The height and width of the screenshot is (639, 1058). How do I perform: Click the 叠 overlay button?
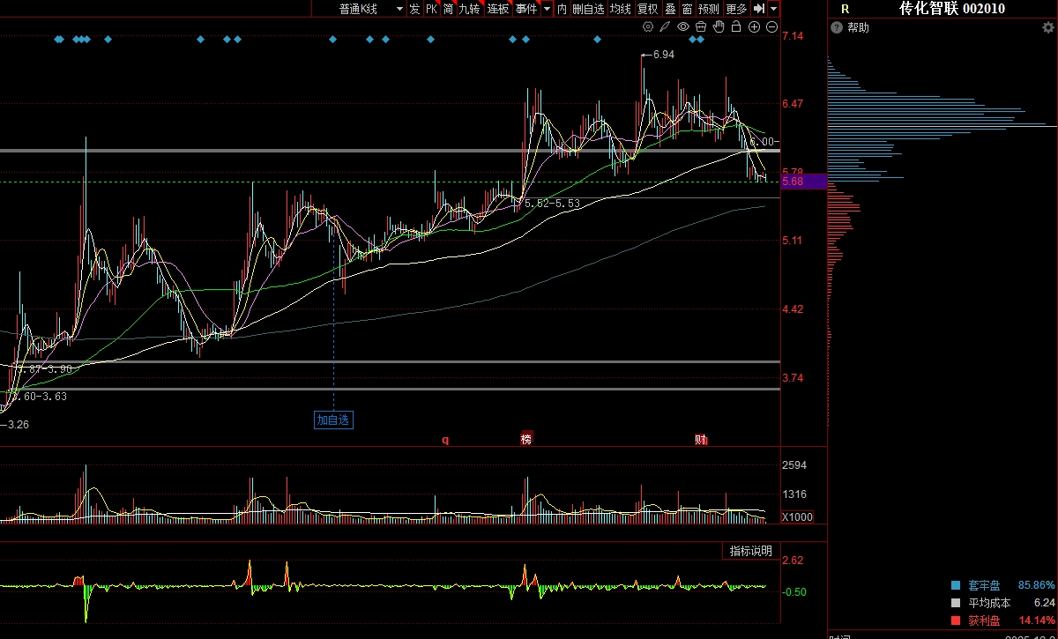click(670, 9)
